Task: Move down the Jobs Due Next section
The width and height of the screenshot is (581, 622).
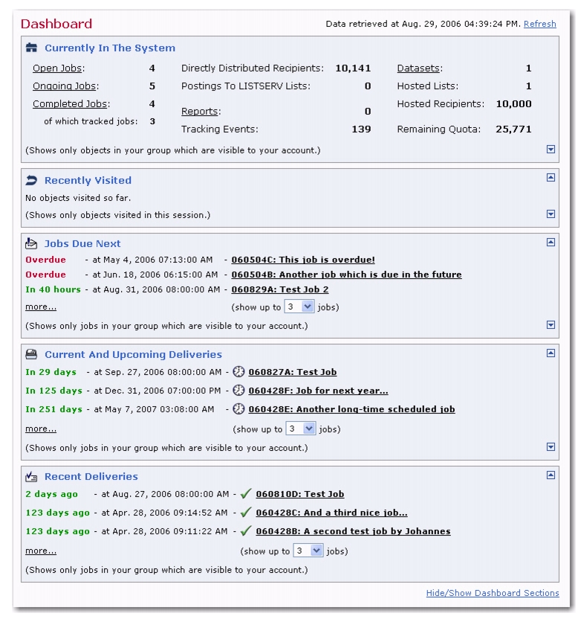Action: click(551, 324)
